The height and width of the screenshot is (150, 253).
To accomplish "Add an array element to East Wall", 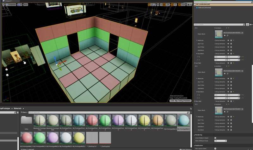I will tap(228, 63).
